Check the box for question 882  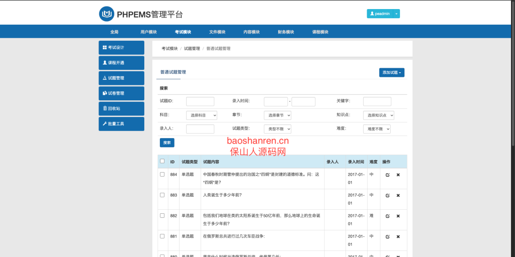pyautogui.click(x=162, y=215)
